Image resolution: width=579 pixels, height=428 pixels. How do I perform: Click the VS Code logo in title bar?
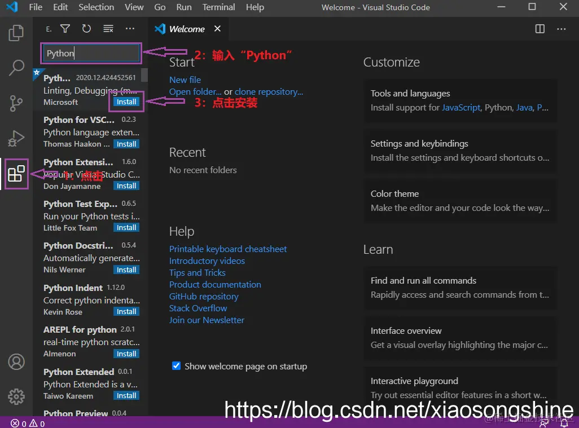click(12, 7)
